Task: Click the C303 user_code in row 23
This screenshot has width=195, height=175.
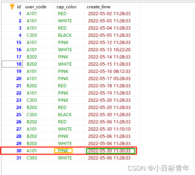Action: pos(32,100)
